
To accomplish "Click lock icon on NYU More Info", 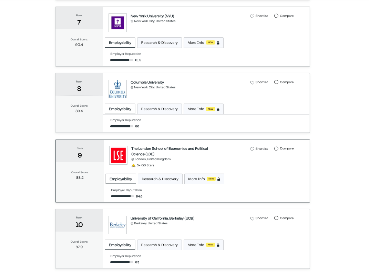I will [218, 43].
